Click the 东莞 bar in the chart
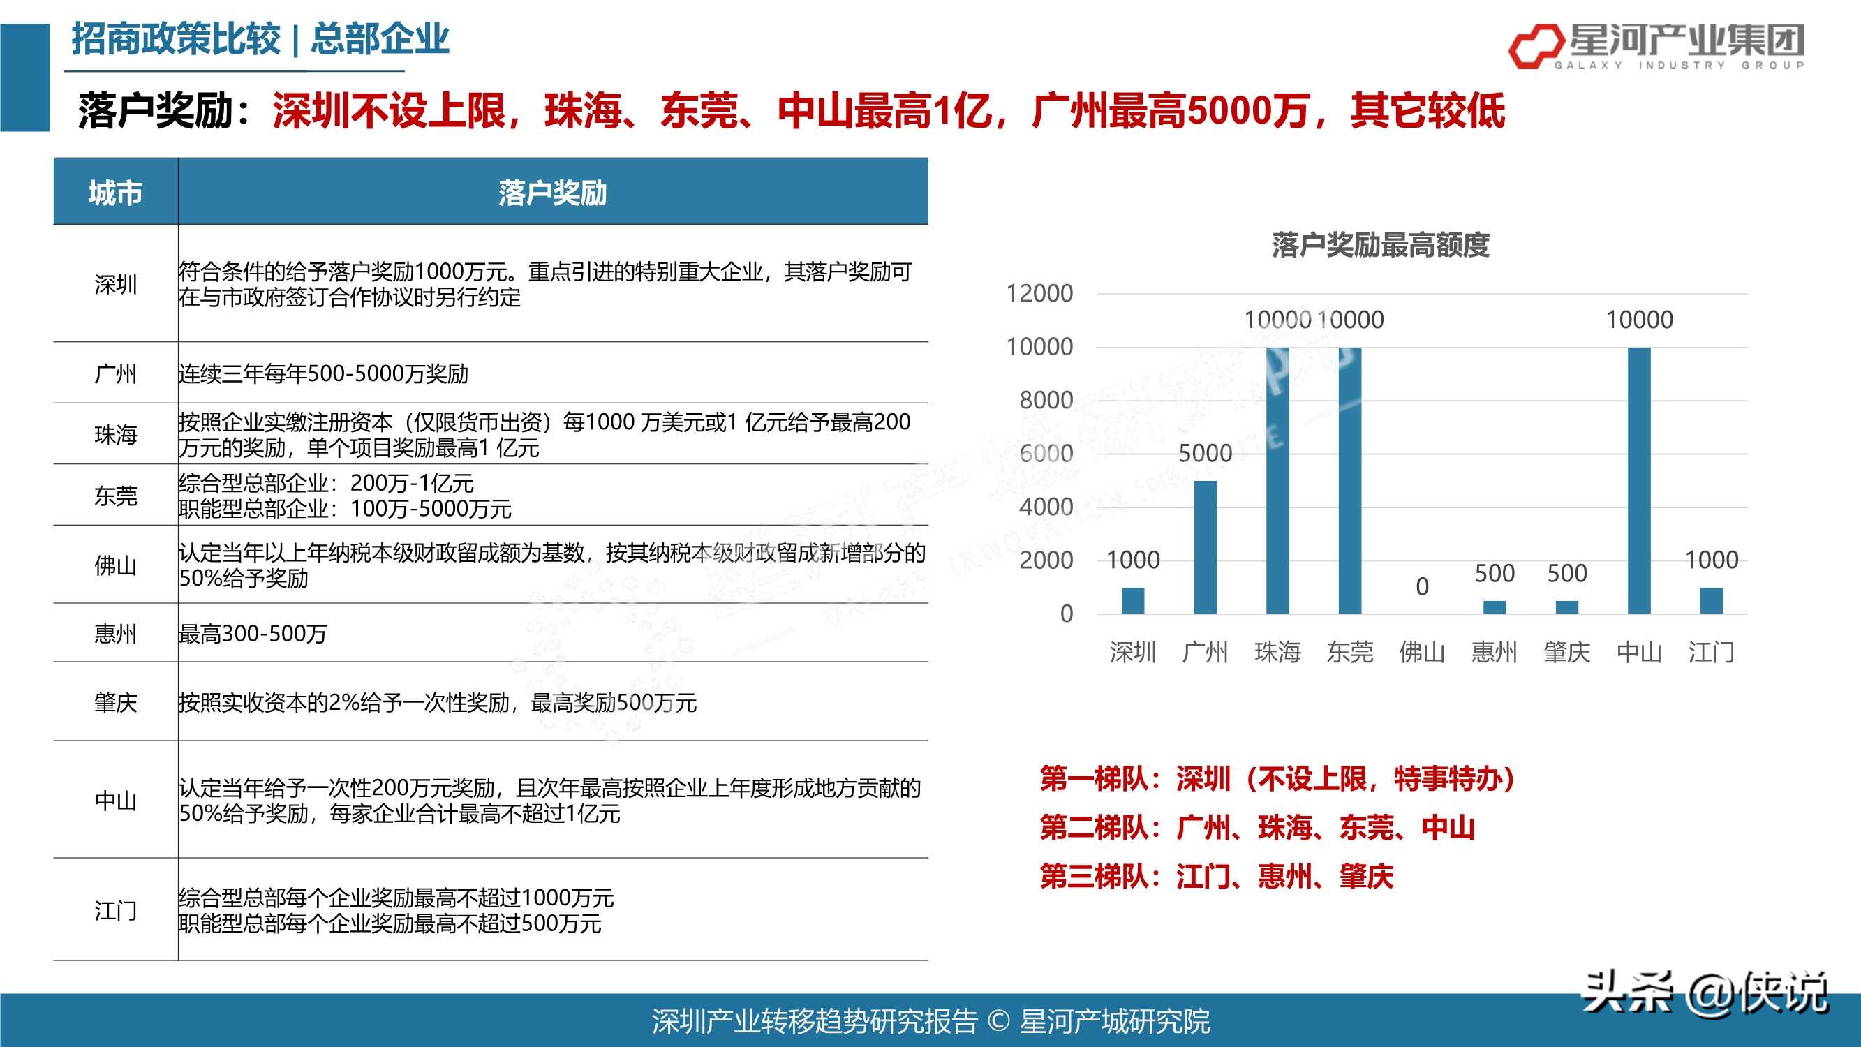The width and height of the screenshot is (1861, 1047). [x=1349, y=480]
